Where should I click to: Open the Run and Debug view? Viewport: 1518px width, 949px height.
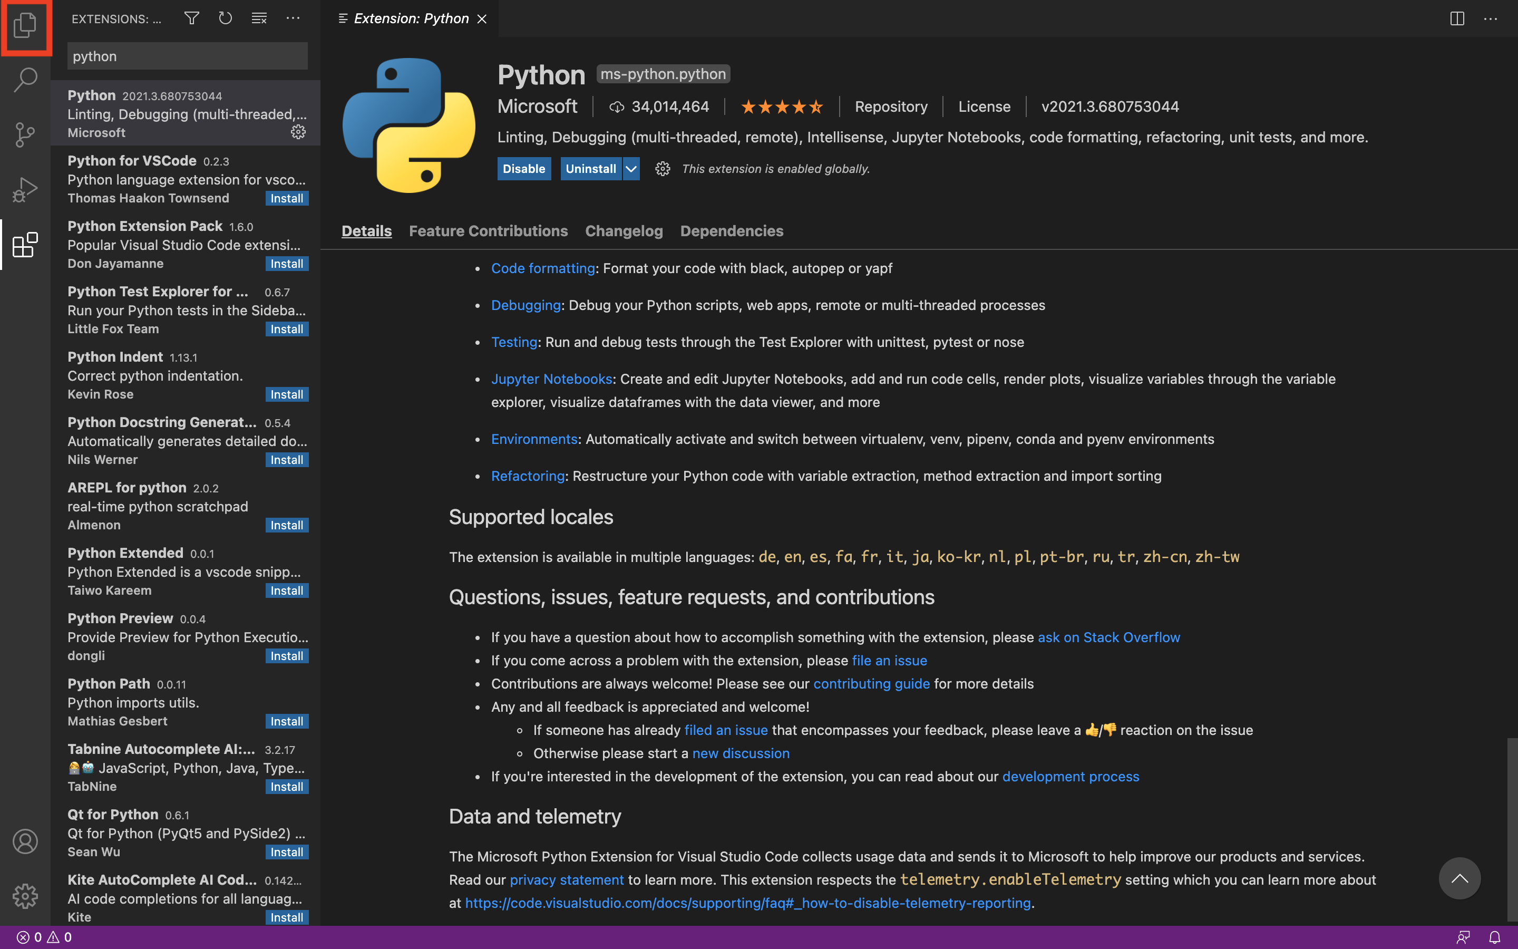(x=25, y=189)
